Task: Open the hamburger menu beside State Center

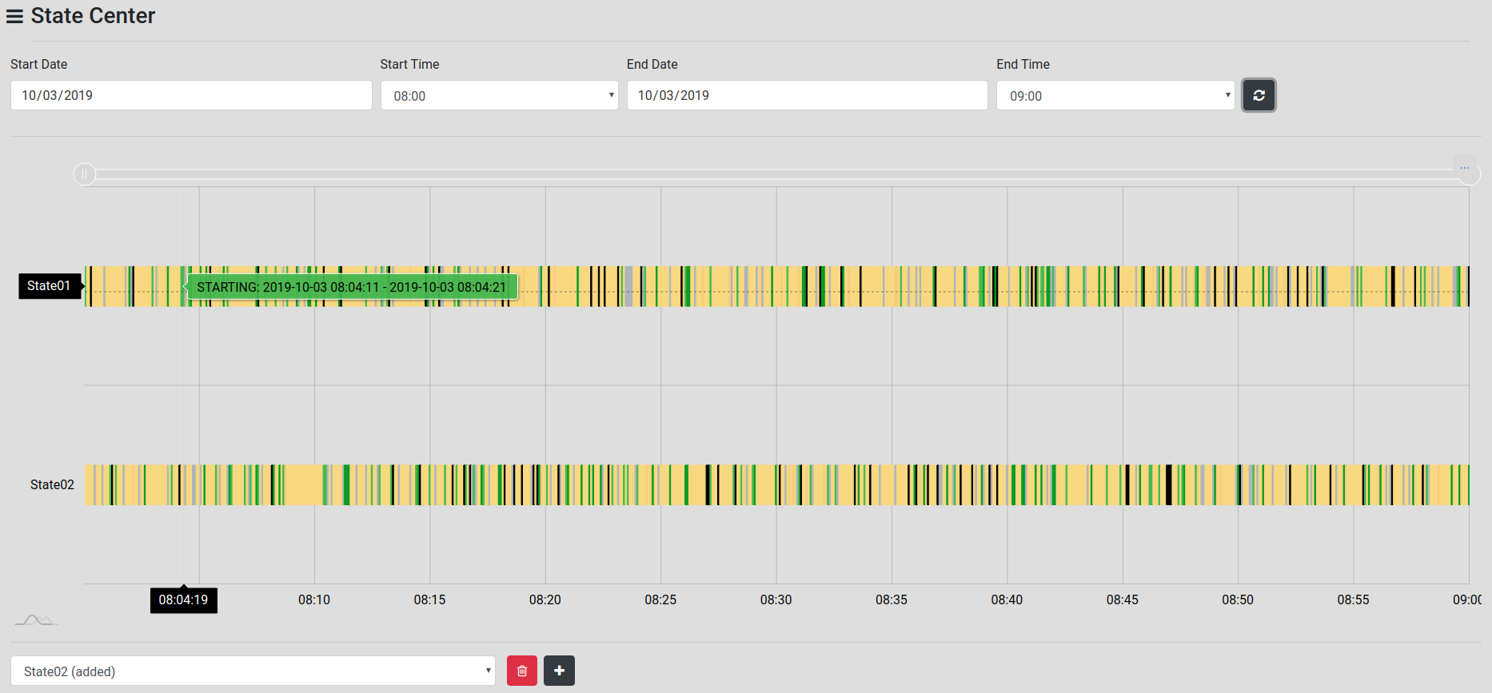Action: coord(14,16)
